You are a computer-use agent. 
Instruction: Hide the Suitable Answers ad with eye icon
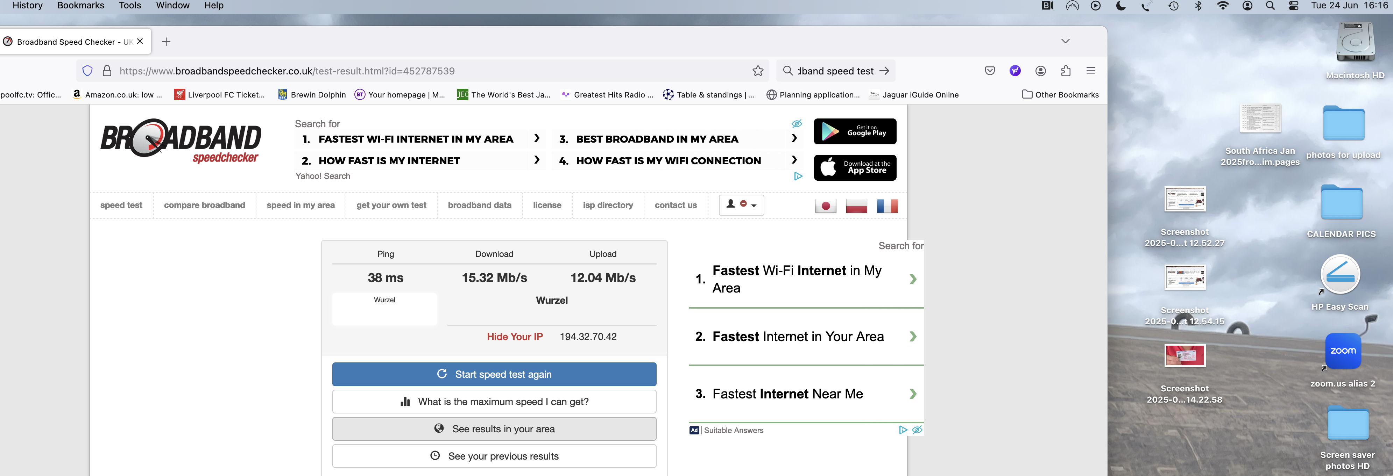pos(917,430)
